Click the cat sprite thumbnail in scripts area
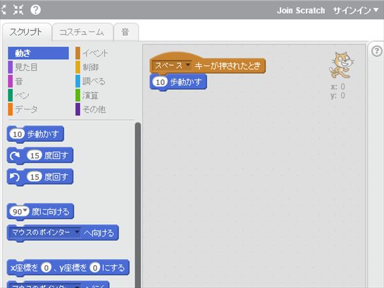The width and height of the screenshot is (384, 288). [342, 65]
